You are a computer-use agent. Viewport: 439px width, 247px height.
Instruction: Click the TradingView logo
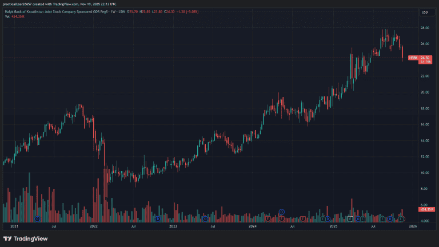click(x=25, y=238)
